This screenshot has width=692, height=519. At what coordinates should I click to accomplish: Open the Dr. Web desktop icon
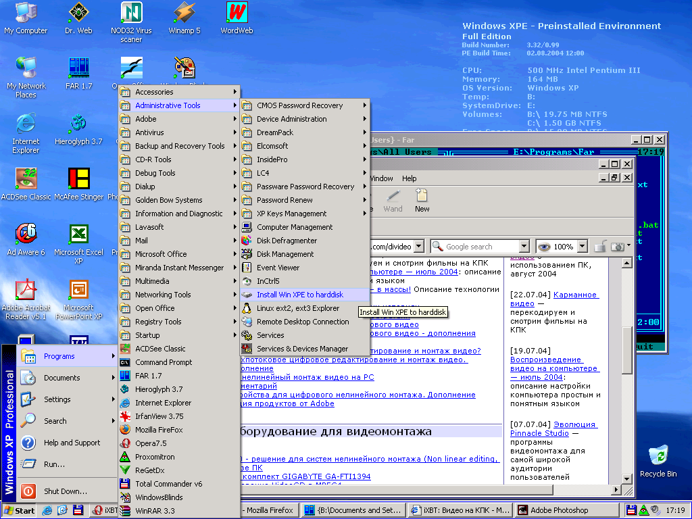(78, 14)
